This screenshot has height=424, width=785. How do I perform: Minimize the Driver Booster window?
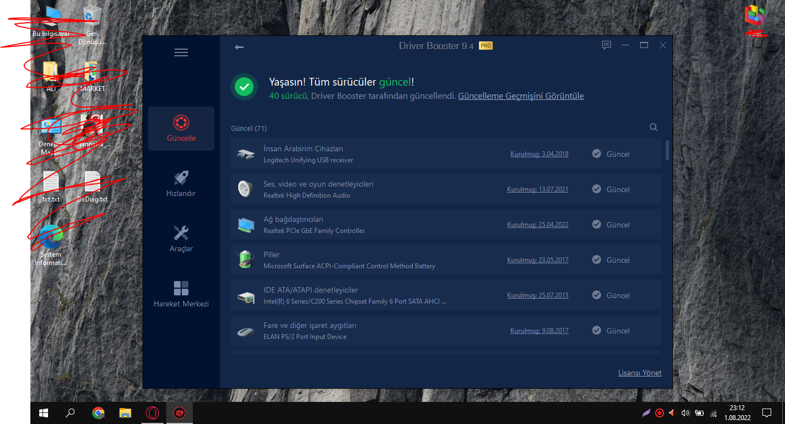[625, 45]
